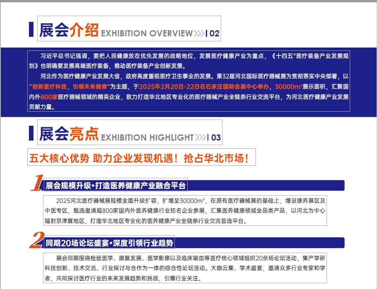The height and width of the screenshot is (289, 377).
Task: Click the EXHIBITION OVERVIEW subtitle text
Action: (x=147, y=33)
